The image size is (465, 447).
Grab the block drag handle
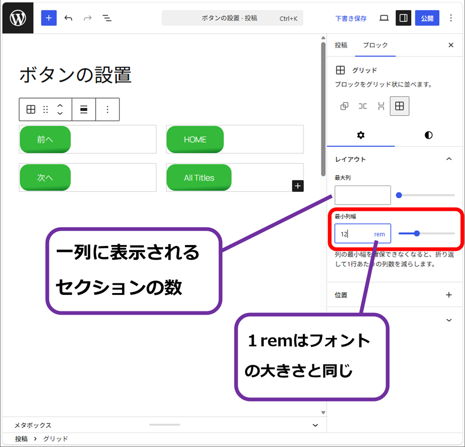46,109
